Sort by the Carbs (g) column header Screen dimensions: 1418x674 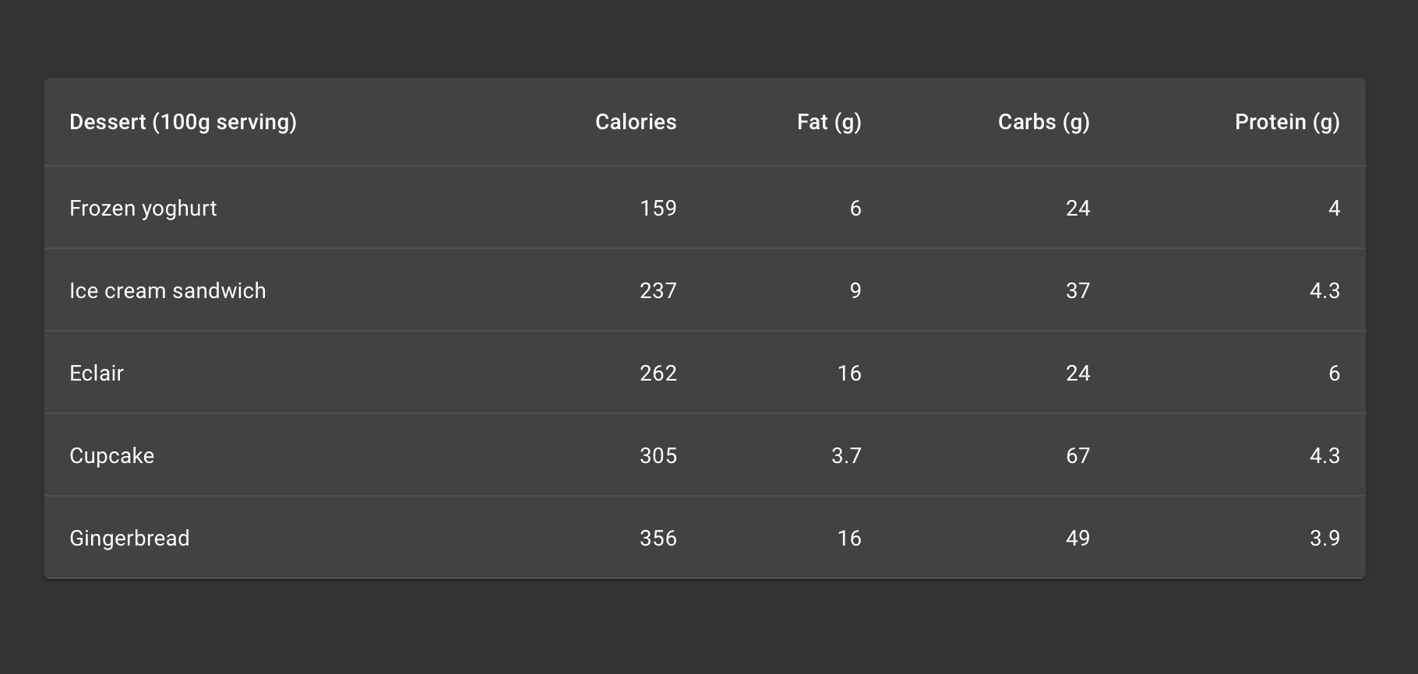1042,122
